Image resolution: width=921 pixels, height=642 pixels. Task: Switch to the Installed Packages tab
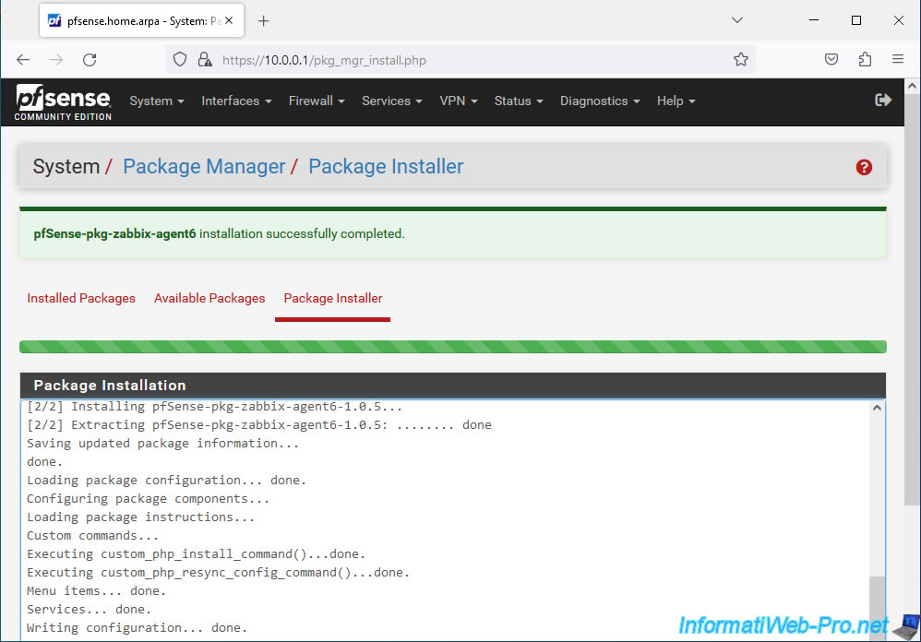81,298
